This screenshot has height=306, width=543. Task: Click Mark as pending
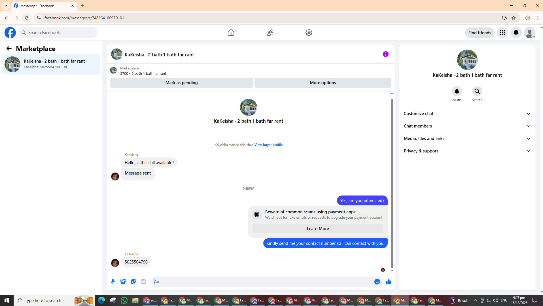182,83
